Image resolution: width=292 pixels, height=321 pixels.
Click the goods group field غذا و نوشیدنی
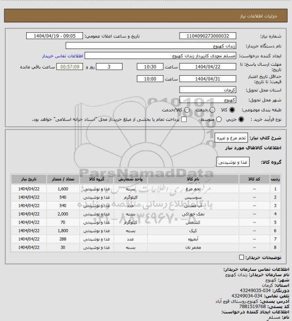(x=233, y=162)
